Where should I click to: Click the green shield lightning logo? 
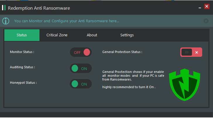184,85
